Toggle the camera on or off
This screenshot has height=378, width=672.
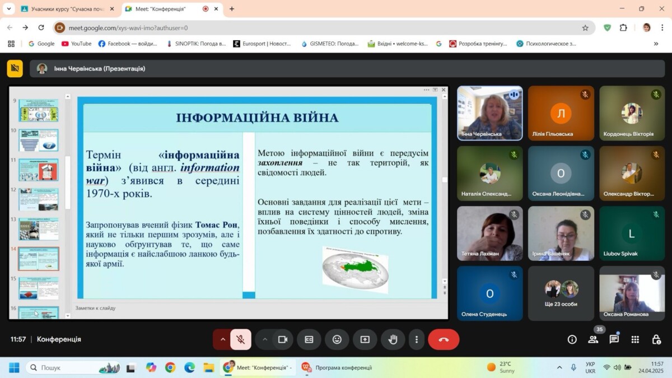(x=283, y=339)
